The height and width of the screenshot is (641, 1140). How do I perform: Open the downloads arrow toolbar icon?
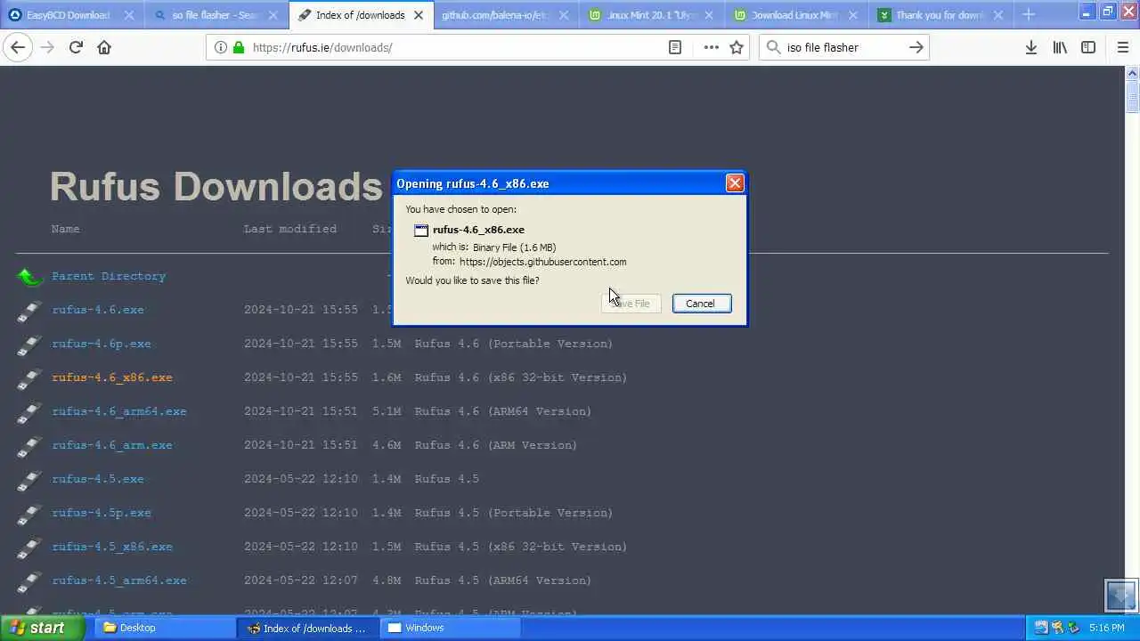click(1031, 47)
